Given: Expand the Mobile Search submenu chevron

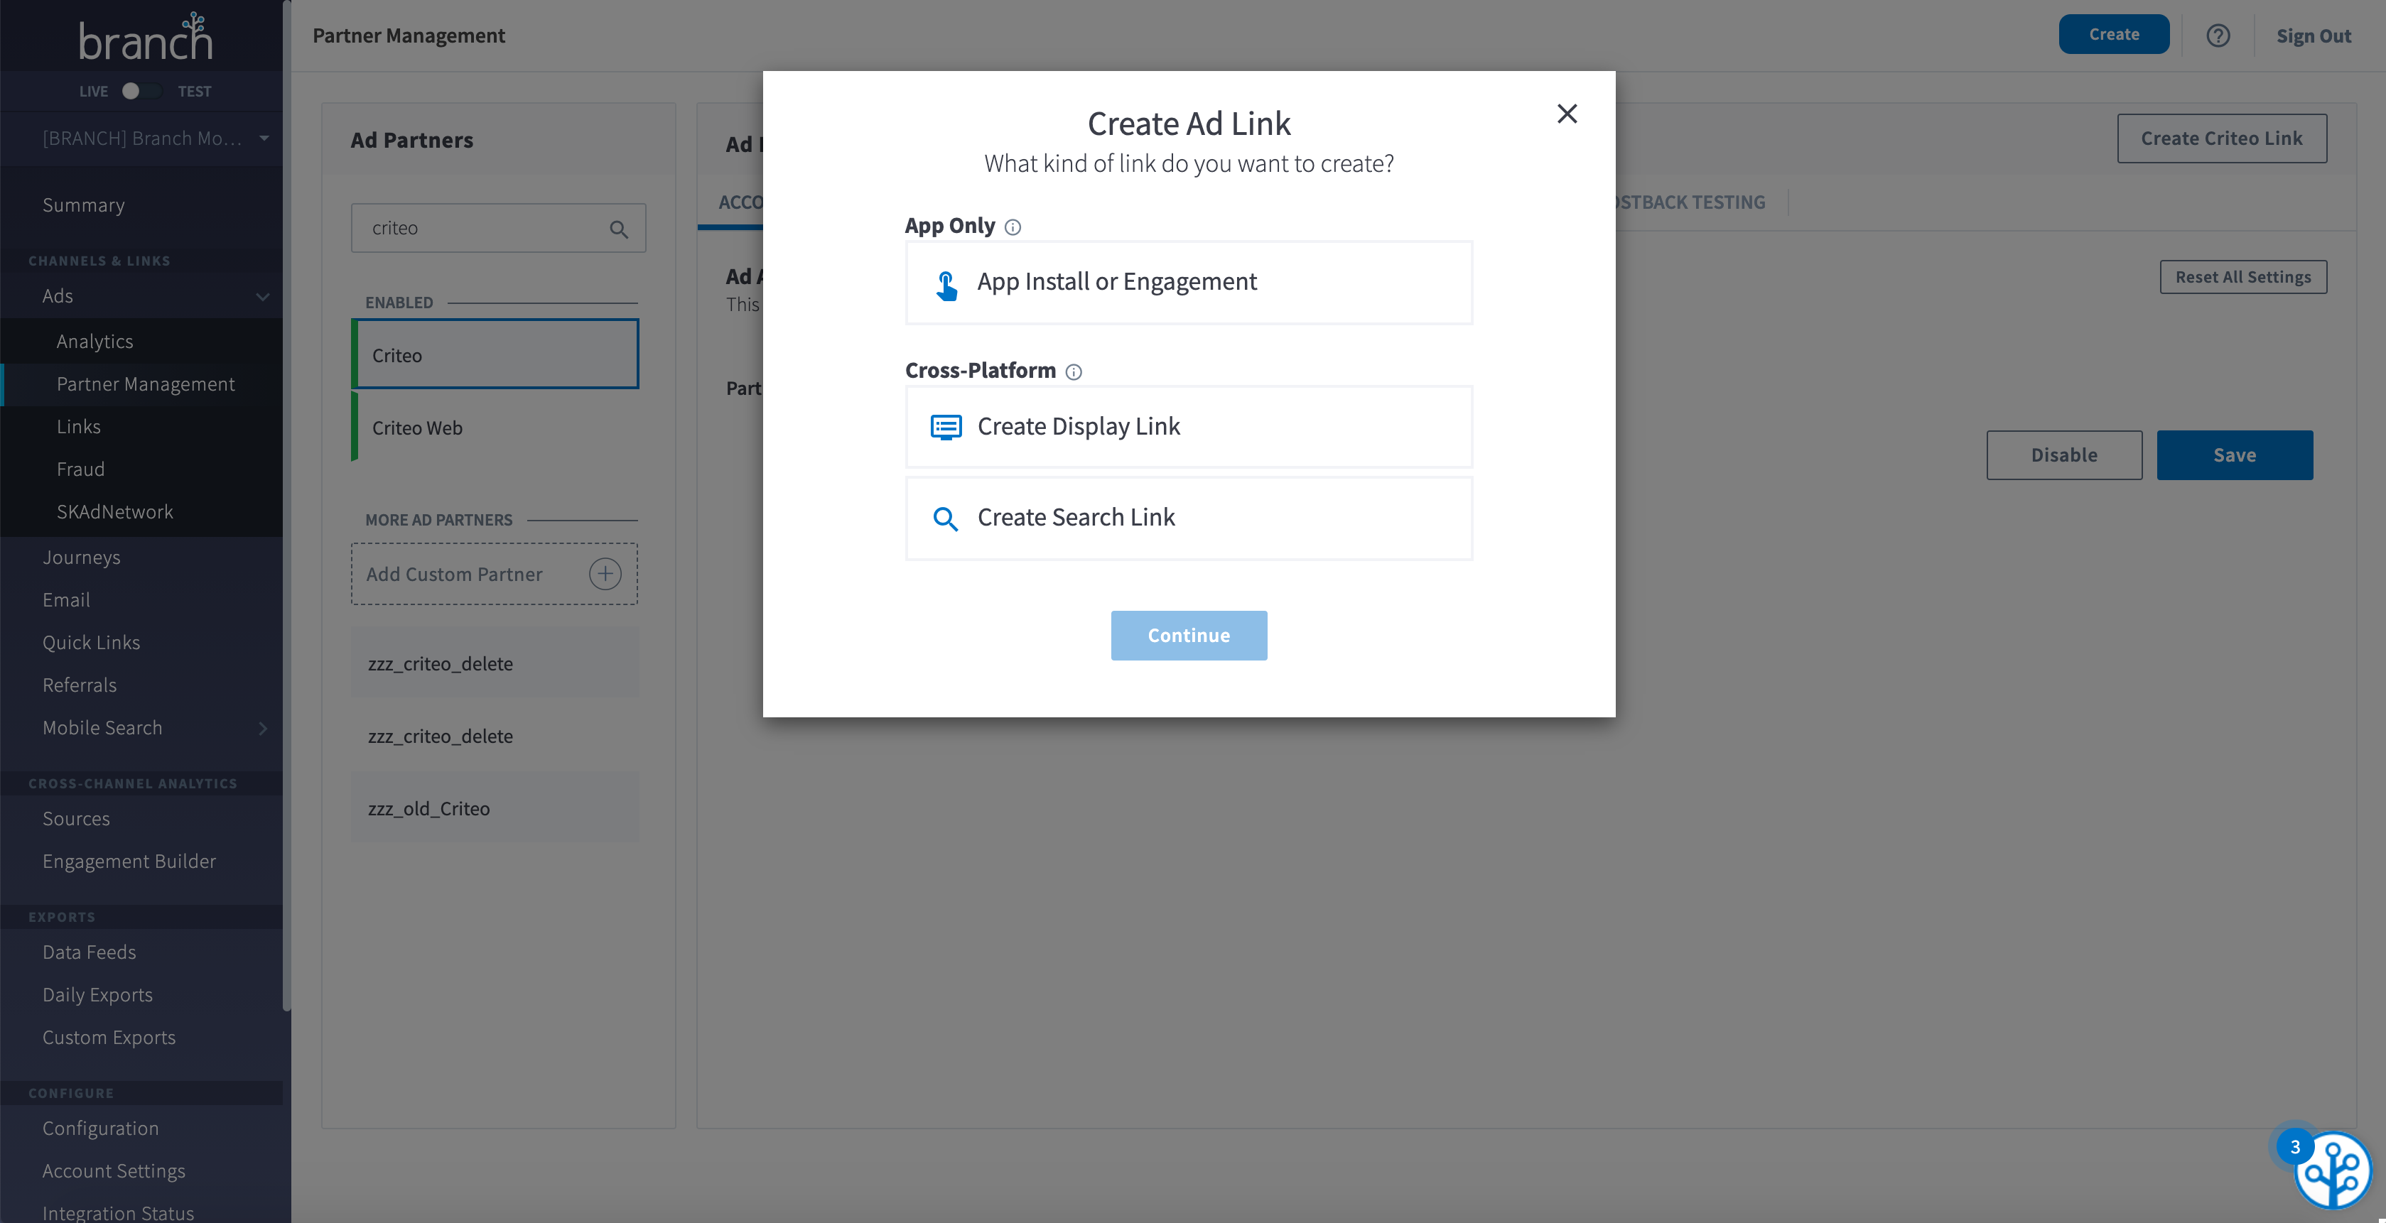Looking at the screenshot, I should pyautogui.click(x=263, y=729).
